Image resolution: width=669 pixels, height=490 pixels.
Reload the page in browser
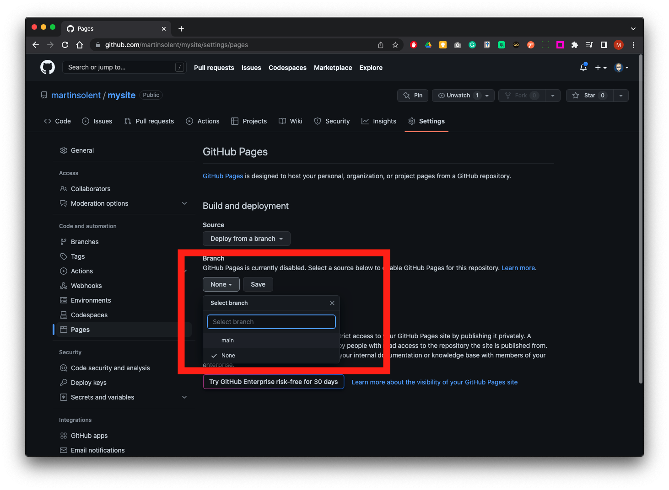click(65, 45)
